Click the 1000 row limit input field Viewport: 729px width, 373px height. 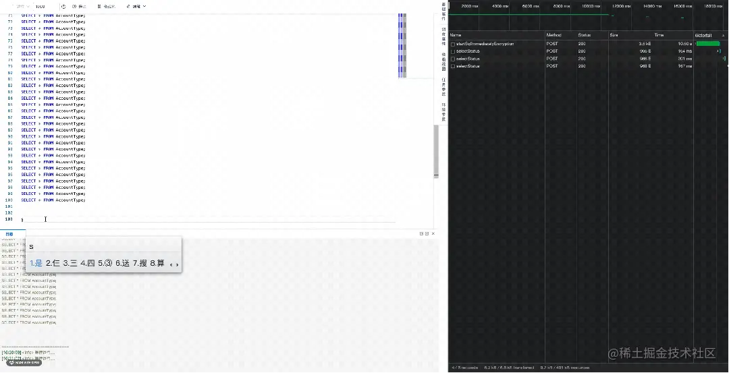point(46,7)
